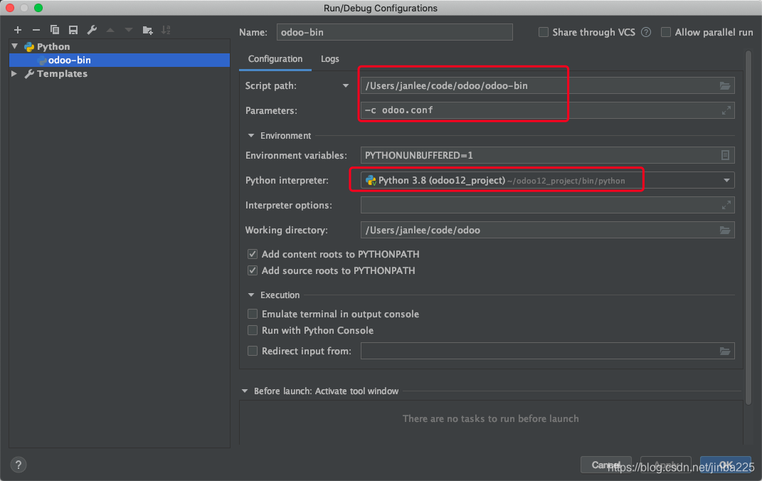Browse for script path folder icon
The width and height of the screenshot is (762, 481).
point(724,85)
